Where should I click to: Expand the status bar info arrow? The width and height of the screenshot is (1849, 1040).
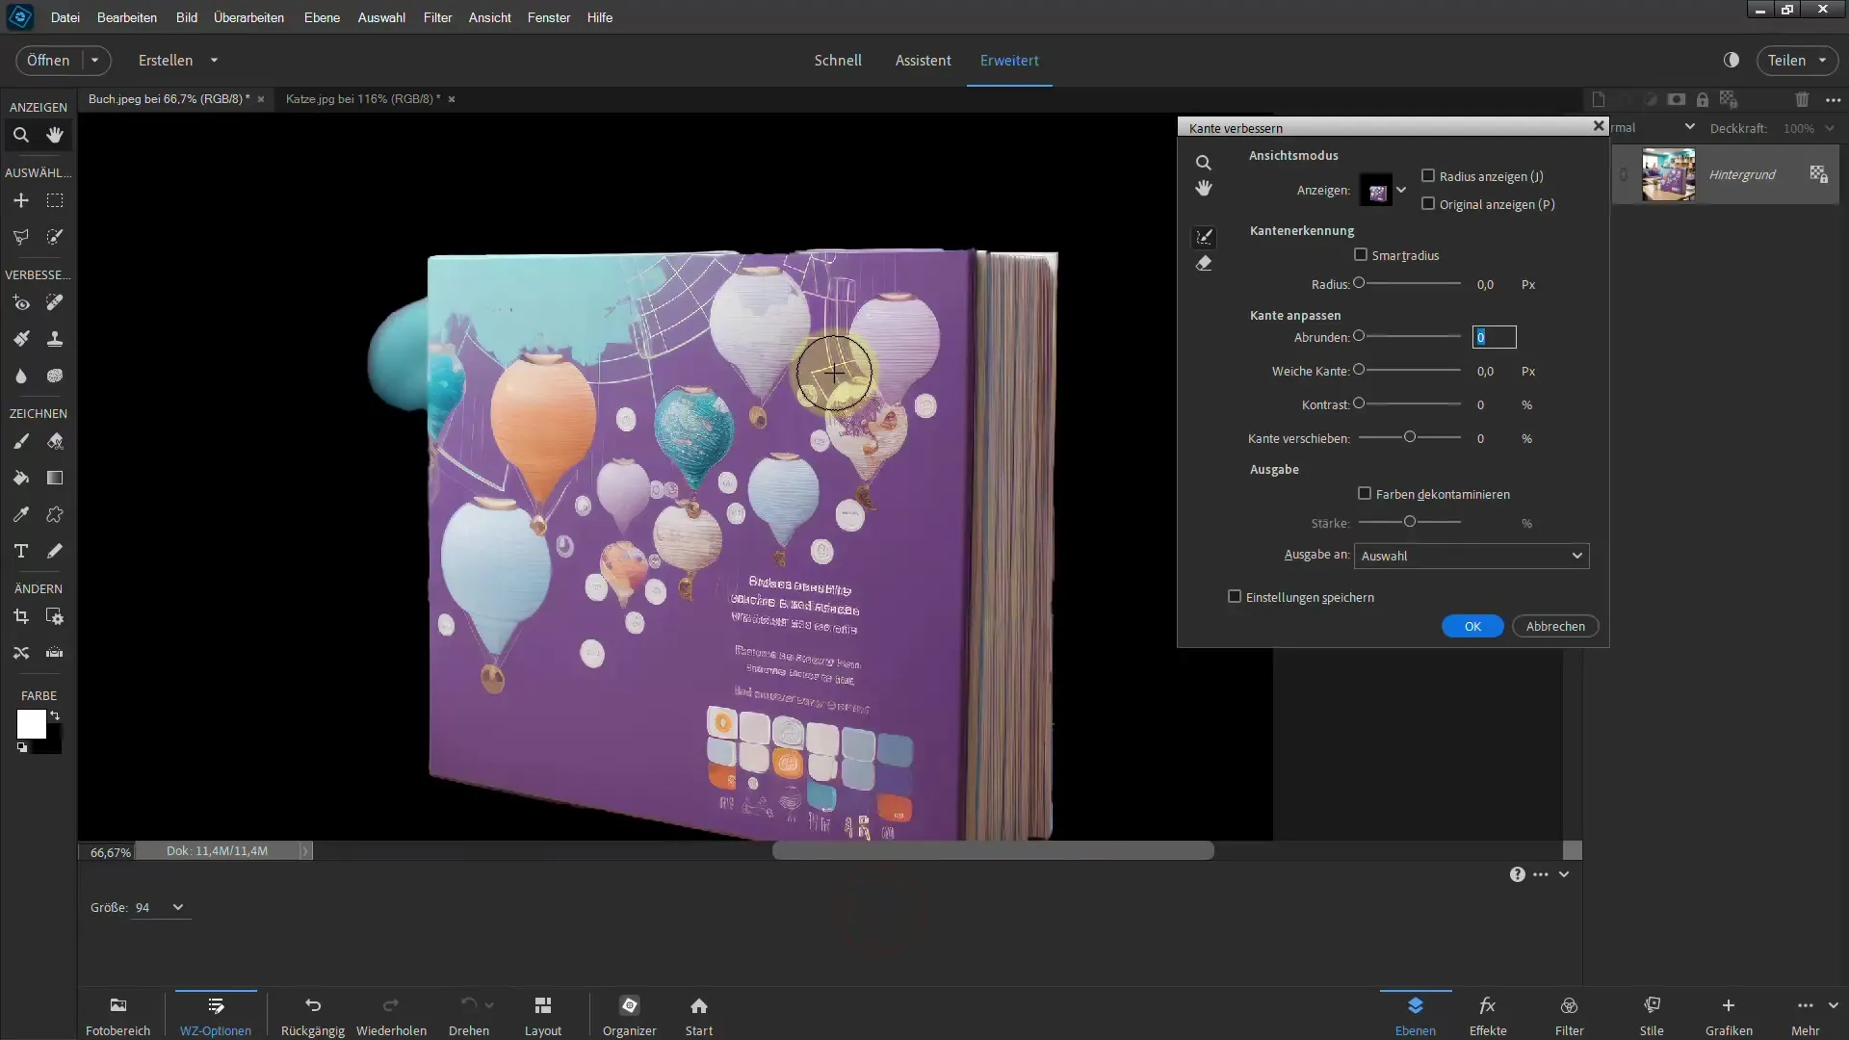[305, 851]
